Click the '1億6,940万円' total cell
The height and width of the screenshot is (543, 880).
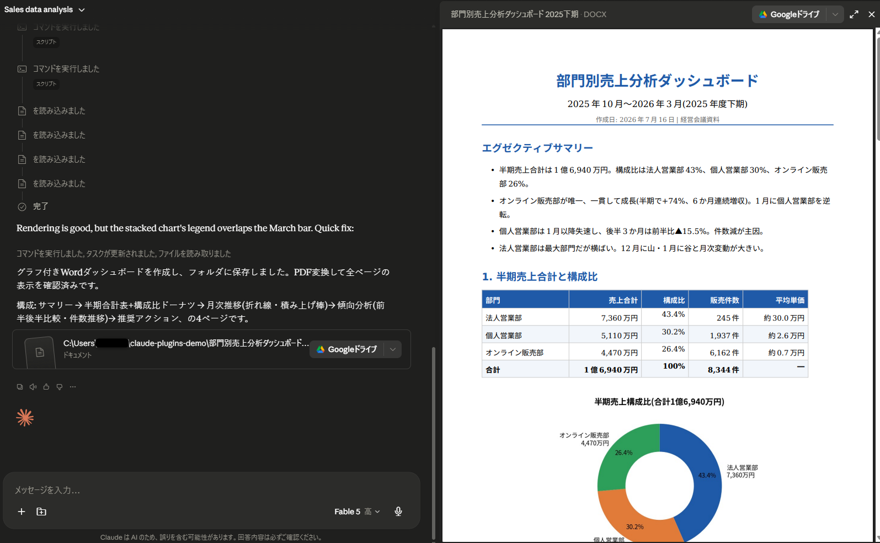tap(611, 370)
